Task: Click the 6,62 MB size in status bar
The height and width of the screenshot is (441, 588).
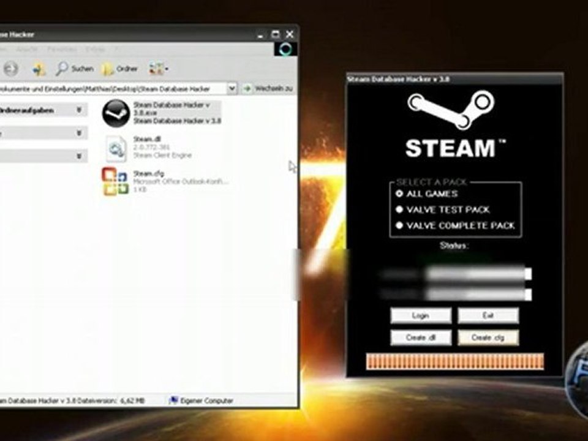Action: click(x=132, y=401)
